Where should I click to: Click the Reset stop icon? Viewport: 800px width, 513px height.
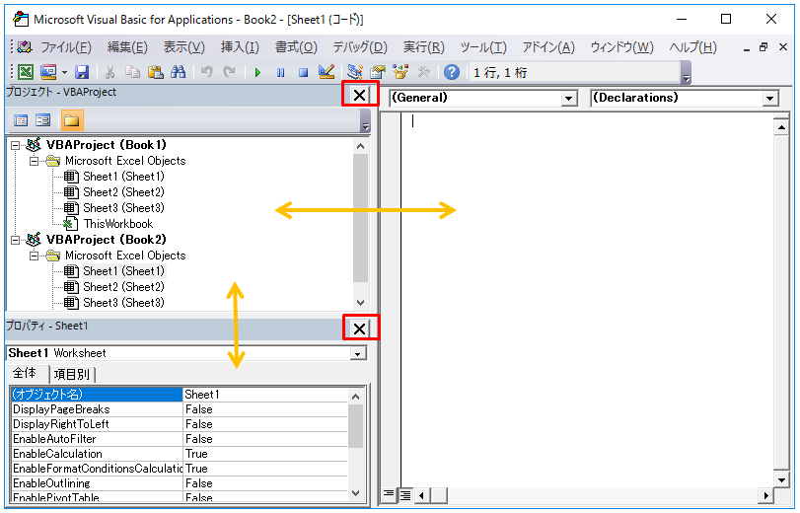[x=304, y=72]
